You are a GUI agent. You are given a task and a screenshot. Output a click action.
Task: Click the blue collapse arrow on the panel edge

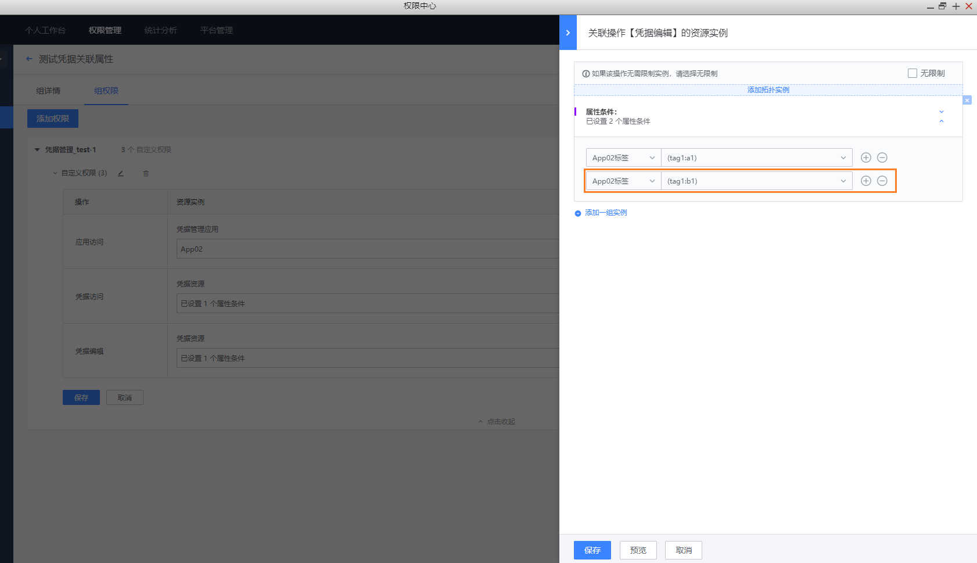pos(568,32)
